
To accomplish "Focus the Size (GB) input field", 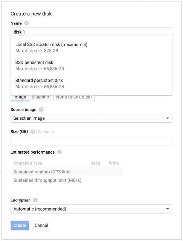I will click(x=91, y=141).
